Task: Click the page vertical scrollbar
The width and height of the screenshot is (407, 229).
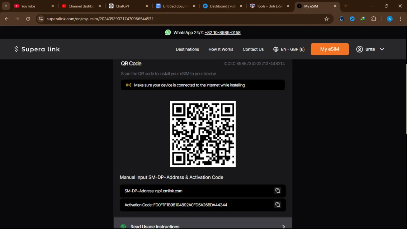Action: [x=406, y=99]
